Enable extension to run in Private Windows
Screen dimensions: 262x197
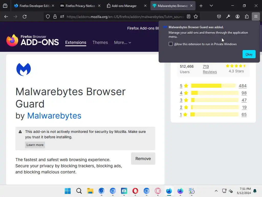point(171,44)
